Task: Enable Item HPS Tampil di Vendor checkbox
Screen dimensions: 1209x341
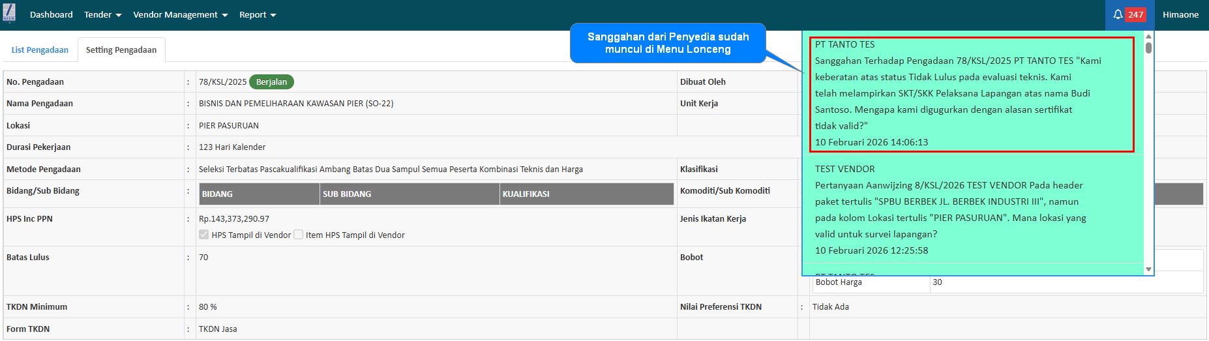Action: point(299,235)
